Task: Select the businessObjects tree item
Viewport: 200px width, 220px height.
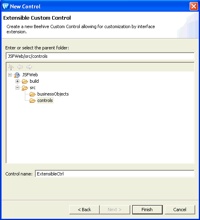Action: [x=53, y=94]
